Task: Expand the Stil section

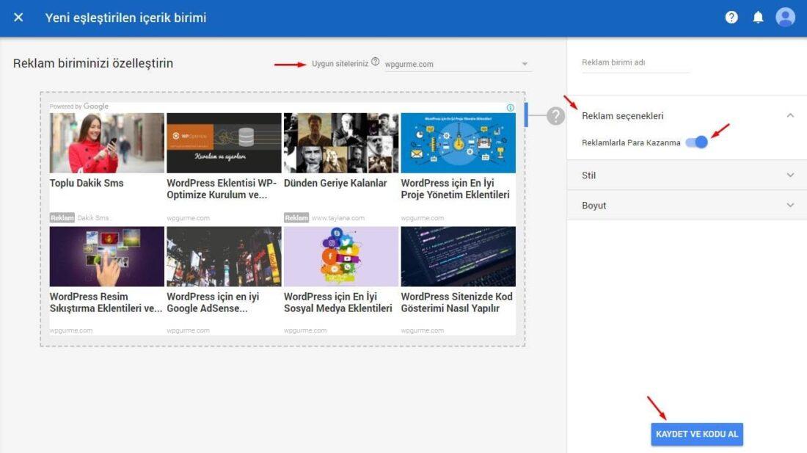Action: coord(687,175)
